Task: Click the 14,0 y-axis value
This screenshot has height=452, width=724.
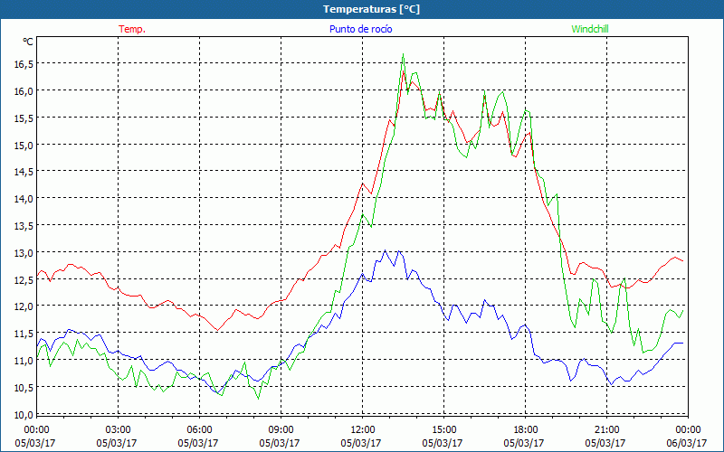Action: (24, 199)
